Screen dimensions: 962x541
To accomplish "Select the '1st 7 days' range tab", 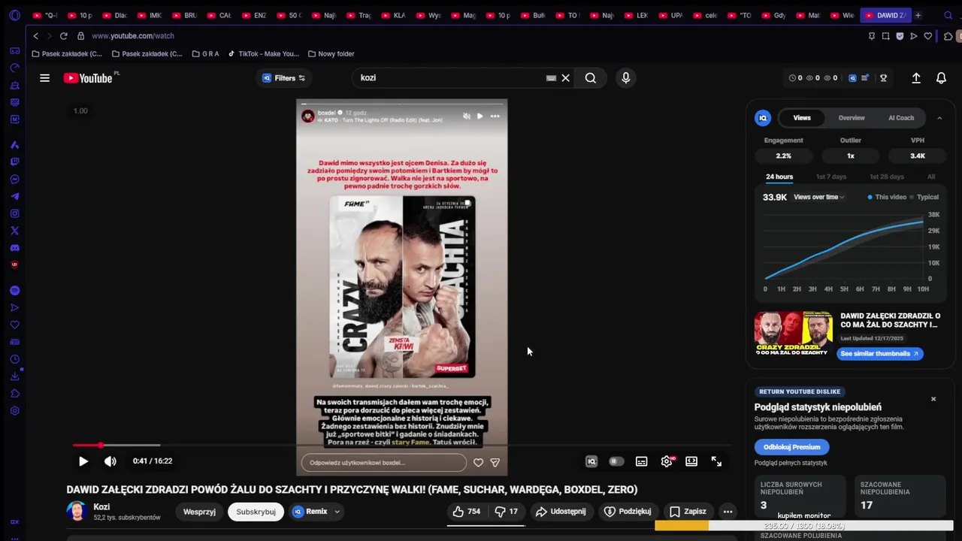I will 831,177.
